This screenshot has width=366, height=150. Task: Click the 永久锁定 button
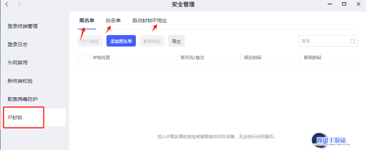coord(90,41)
